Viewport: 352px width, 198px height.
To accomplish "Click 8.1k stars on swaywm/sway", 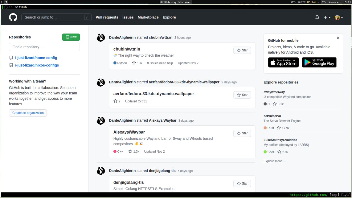I will (278, 104).
